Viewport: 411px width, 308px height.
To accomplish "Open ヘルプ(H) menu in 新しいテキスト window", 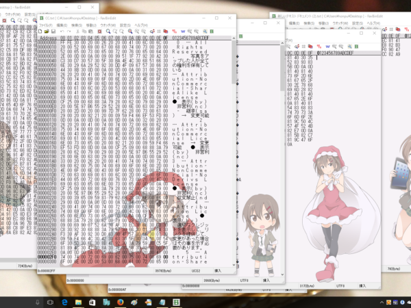I will click(x=373, y=23).
